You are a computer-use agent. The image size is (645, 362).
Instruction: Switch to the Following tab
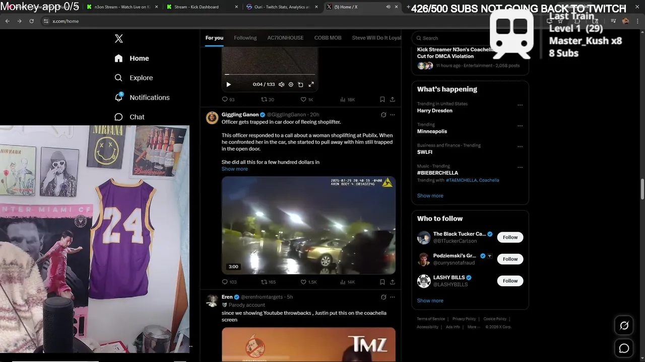click(x=245, y=38)
